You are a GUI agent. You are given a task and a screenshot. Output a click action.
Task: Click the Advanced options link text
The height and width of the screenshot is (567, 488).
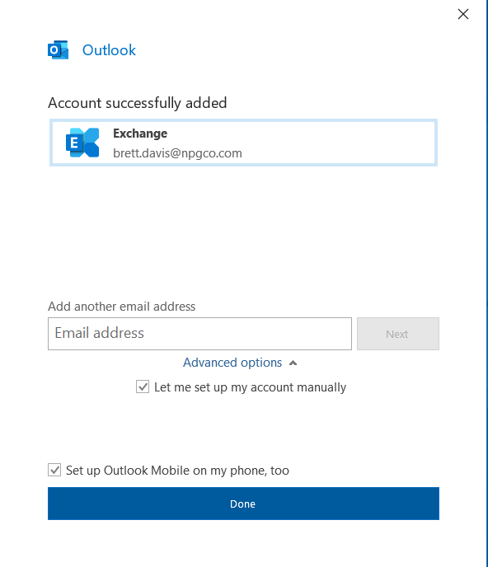232,363
